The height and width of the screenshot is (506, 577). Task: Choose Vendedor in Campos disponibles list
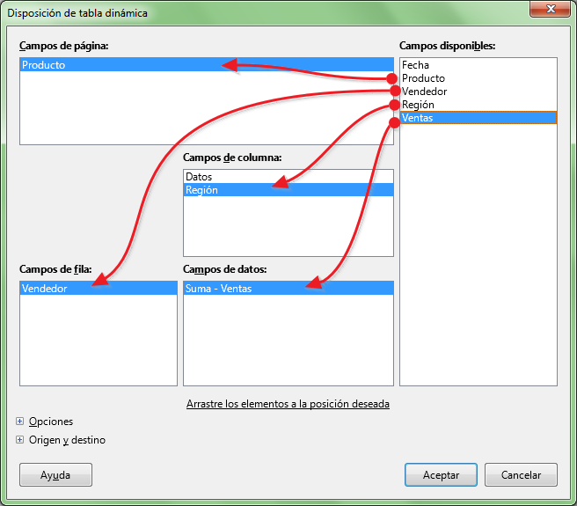(426, 92)
